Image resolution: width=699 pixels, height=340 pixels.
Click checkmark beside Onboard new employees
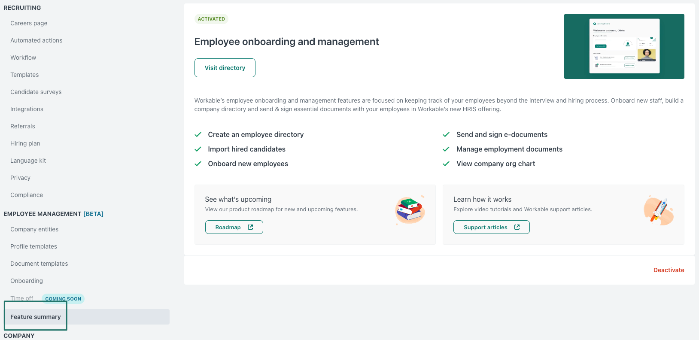(198, 164)
